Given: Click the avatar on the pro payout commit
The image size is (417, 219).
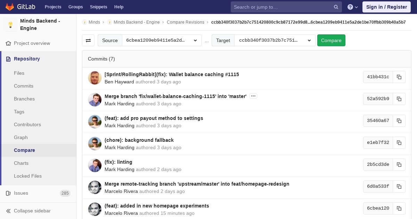Looking at the screenshot, I should [95, 122].
